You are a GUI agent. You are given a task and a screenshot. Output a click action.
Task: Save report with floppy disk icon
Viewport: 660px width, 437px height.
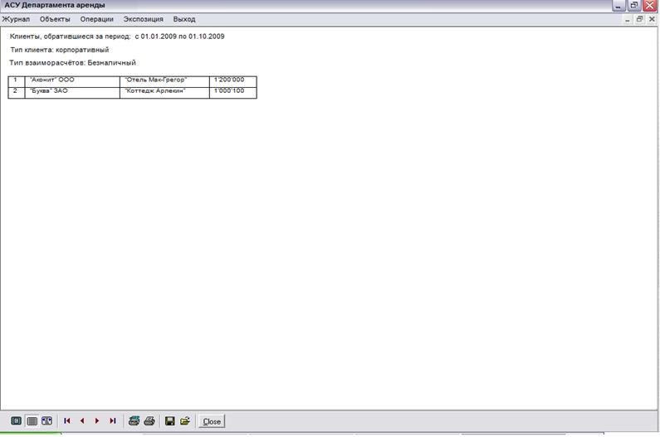[169, 420]
